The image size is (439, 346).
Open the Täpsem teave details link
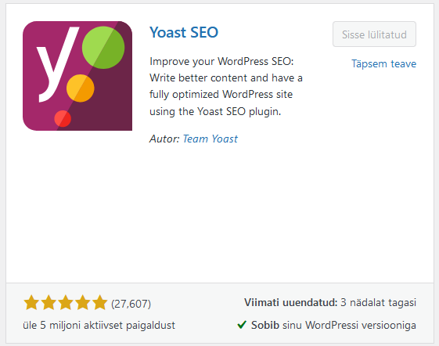point(384,63)
